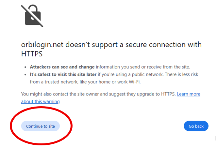Screen dimensions: 217x147
Task: Click bold text 'Attackers can see and change'
Action: tap(62, 67)
